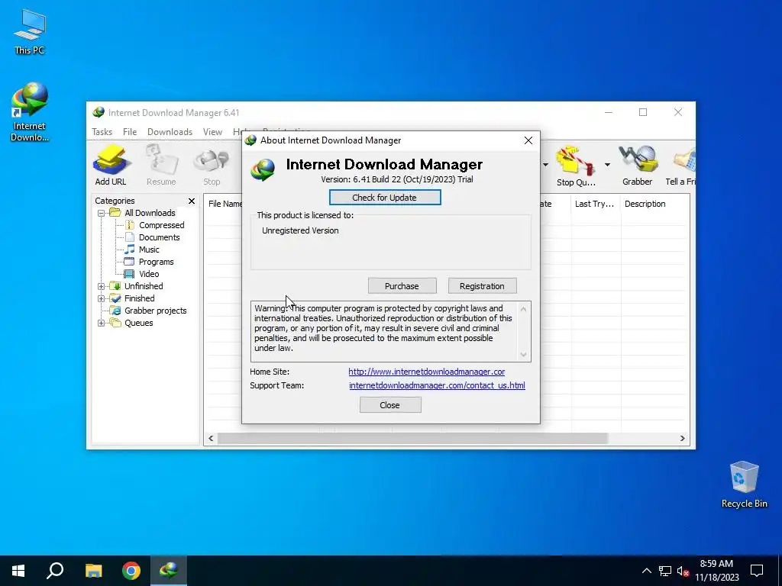Select the Programs category

pos(156,262)
